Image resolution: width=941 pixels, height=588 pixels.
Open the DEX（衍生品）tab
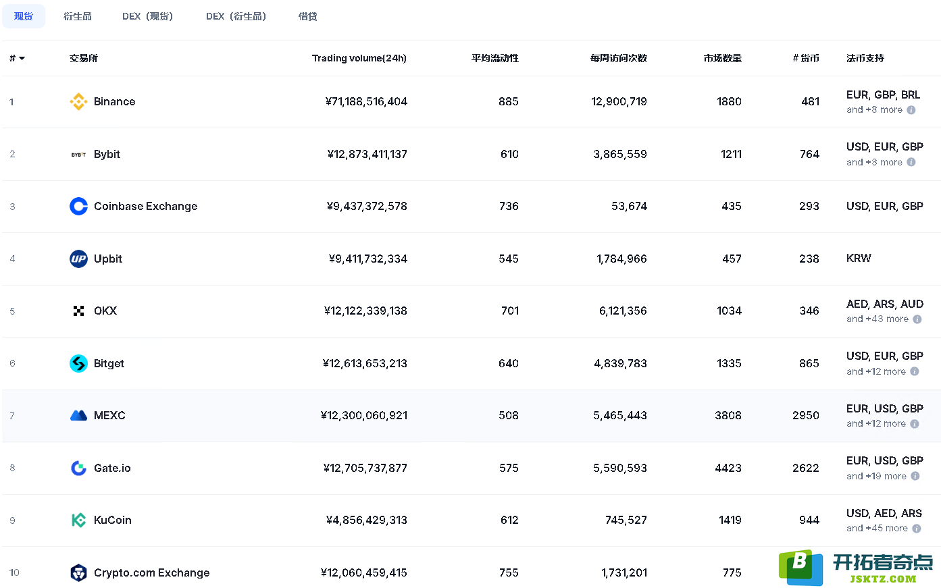[x=236, y=16]
